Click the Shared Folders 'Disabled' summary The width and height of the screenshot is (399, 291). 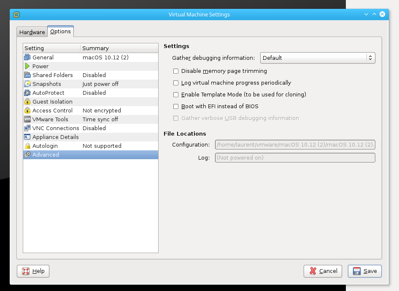[94, 75]
